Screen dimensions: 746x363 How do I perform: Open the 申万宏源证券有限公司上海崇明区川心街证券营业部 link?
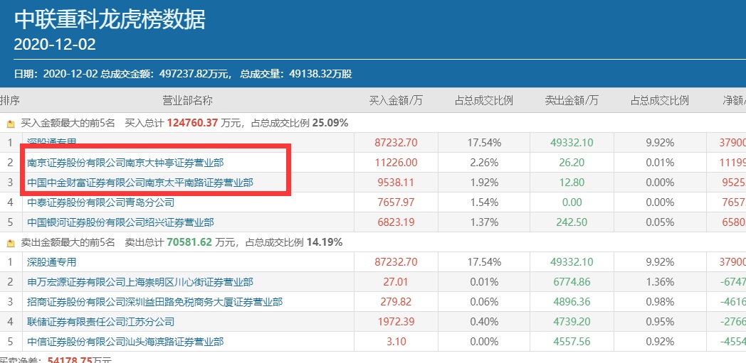tap(140, 282)
